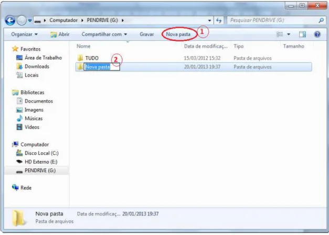Click the magnifier search icon
The height and width of the screenshot is (235, 329).
[321, 20]
